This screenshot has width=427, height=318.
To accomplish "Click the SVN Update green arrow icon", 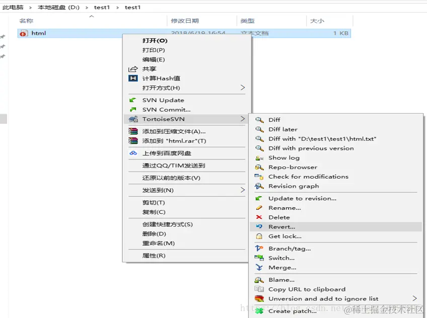I will (132, 100).
